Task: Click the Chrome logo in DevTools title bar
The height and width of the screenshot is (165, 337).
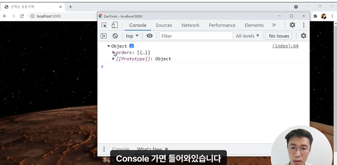Action: 101,16
